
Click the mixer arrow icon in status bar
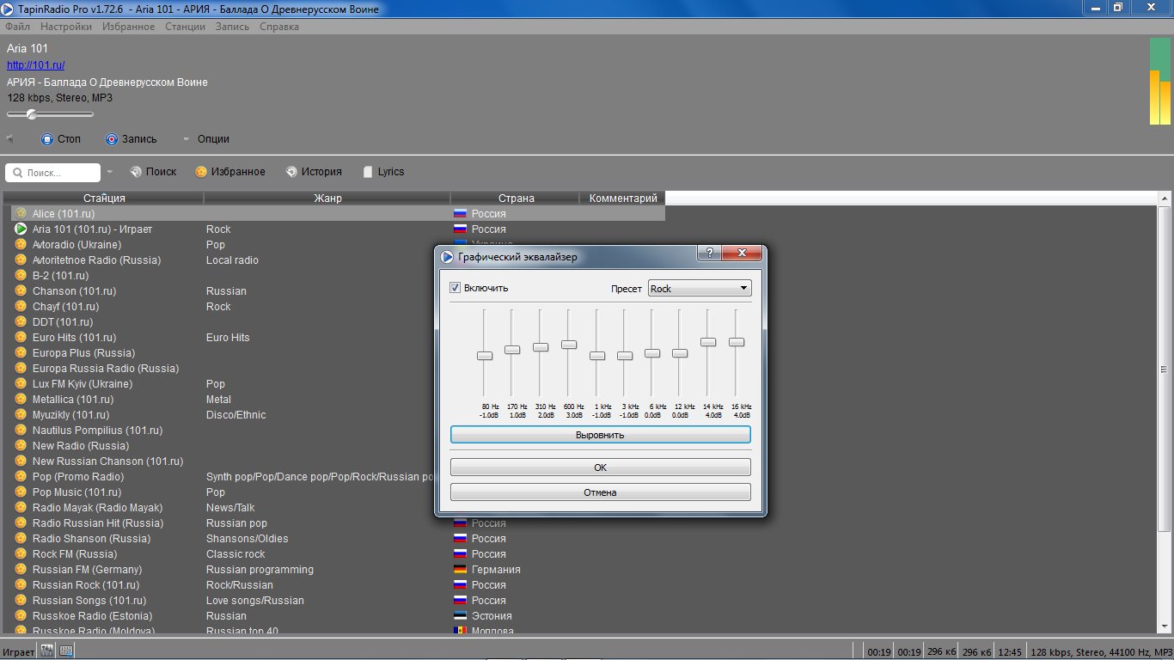click(x=66, y=651)
